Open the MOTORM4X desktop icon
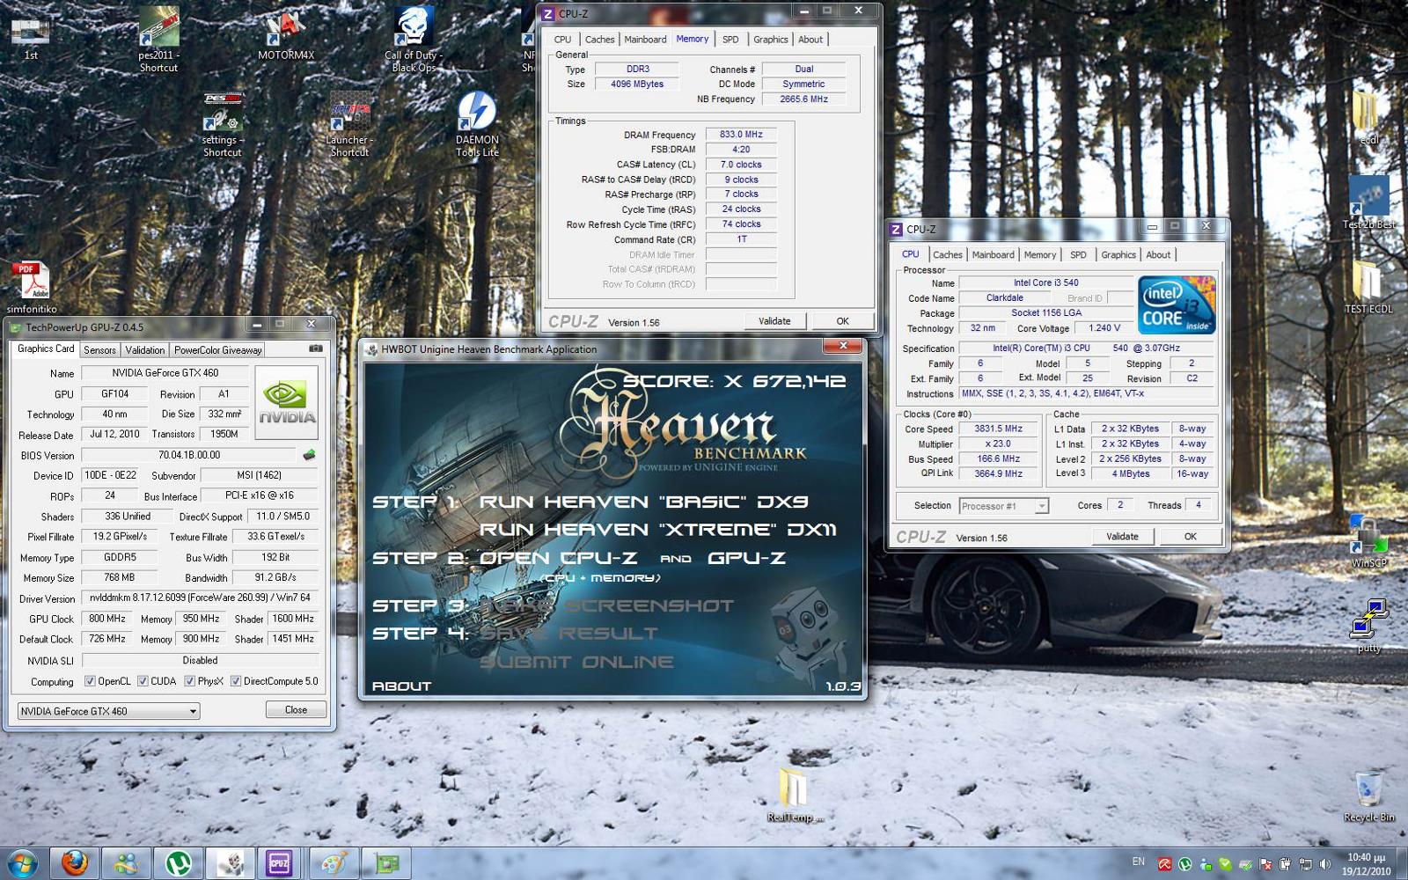 pyautogui.click(x=286, y=35)
